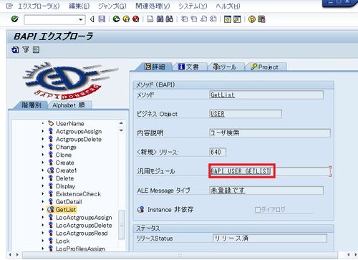The width and height of the screenshot is (358, 260).
Task: Click the UserName key field tag icon
Action: (51, 123)
